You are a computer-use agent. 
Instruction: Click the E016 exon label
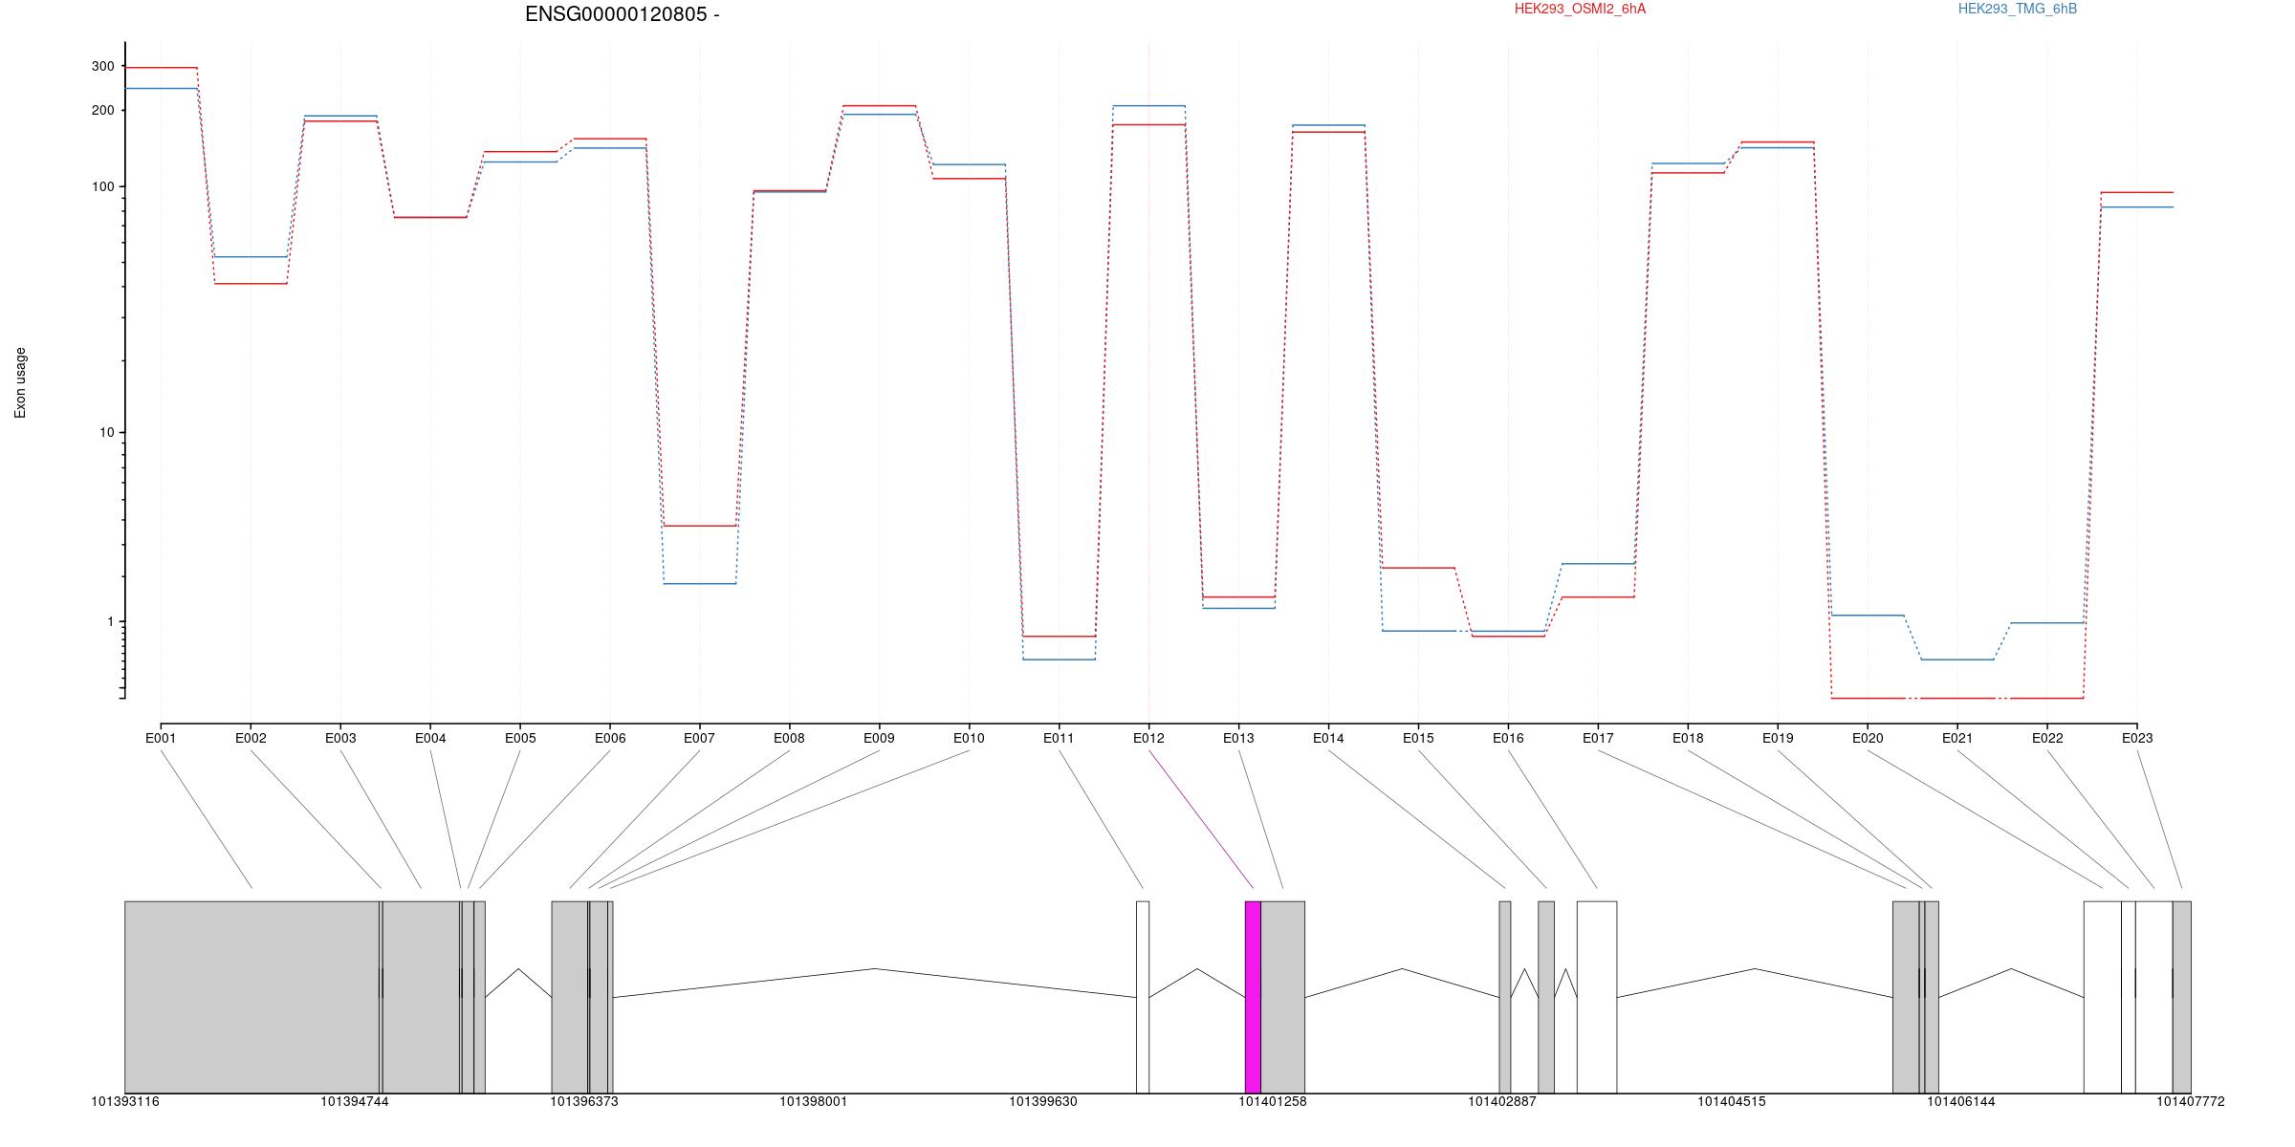tap(1508, 738)
